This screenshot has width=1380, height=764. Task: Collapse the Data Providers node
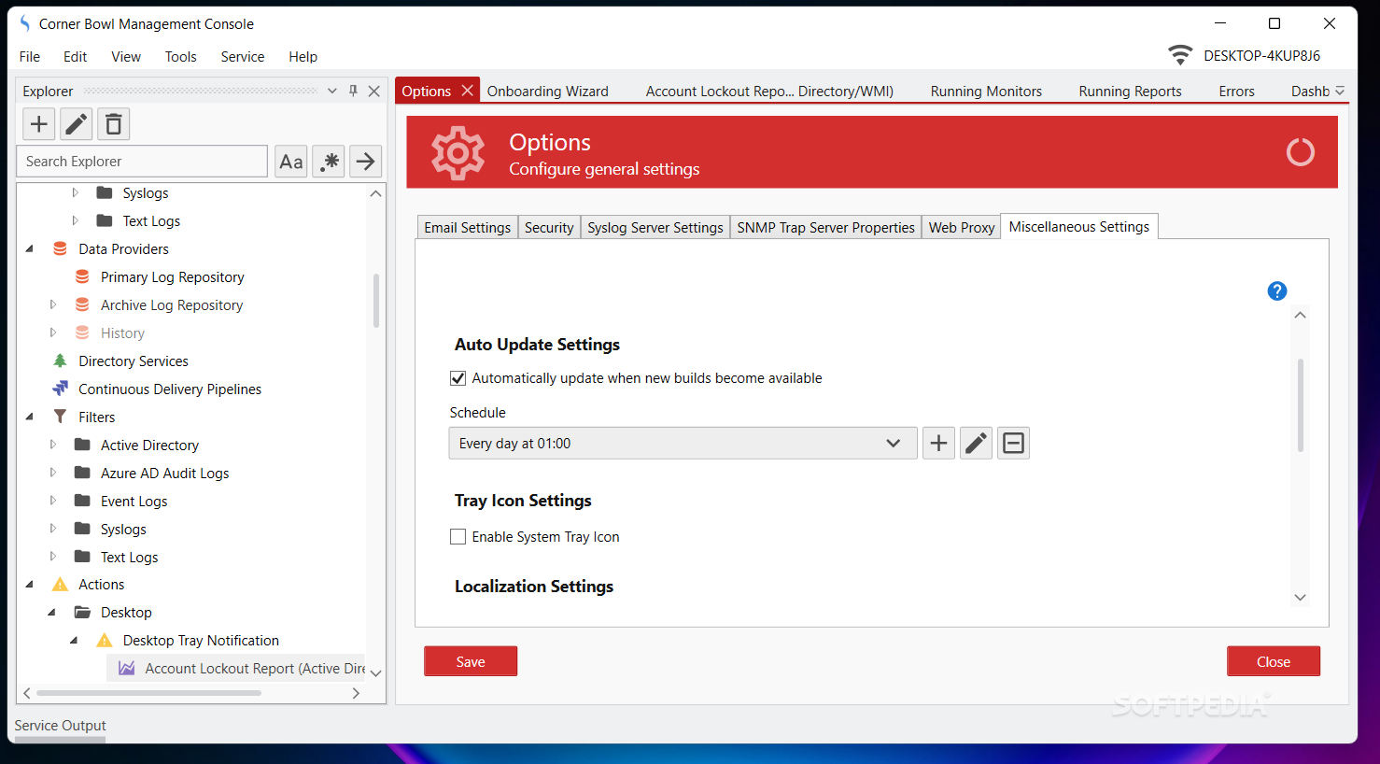point(30,248)
